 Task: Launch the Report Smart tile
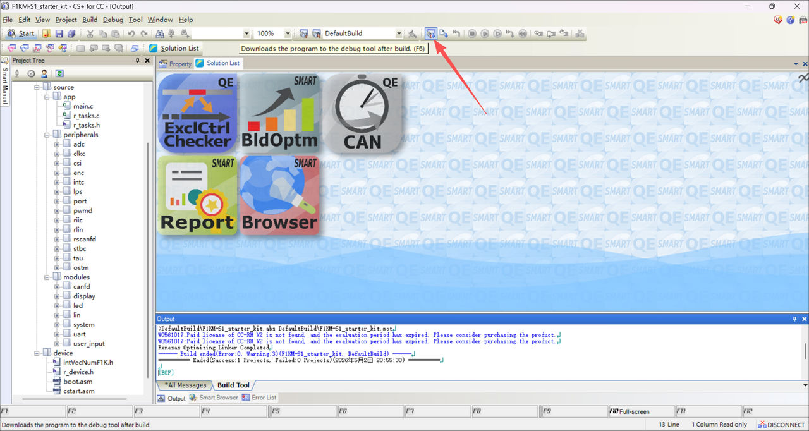pyautogui.click(x=197, y=195)
